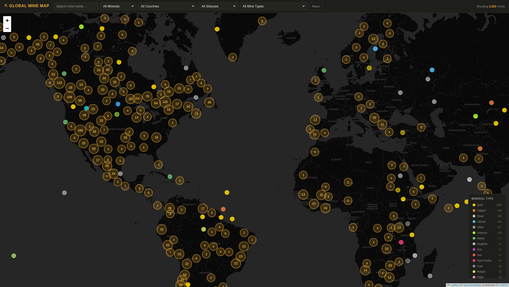Open the 93 mine cluster marker
This screenshot has width=509, height=287.
[x=94, y=149]
